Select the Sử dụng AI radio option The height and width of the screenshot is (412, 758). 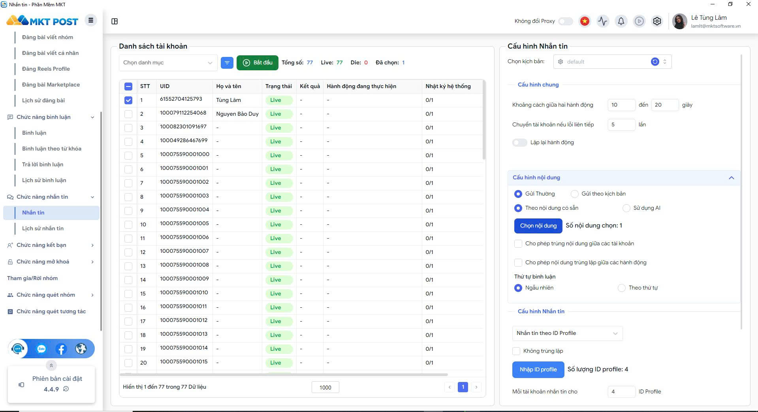(x=626, y=208)
